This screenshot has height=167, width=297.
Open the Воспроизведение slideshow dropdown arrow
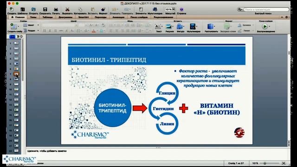(x=270, y=26)
